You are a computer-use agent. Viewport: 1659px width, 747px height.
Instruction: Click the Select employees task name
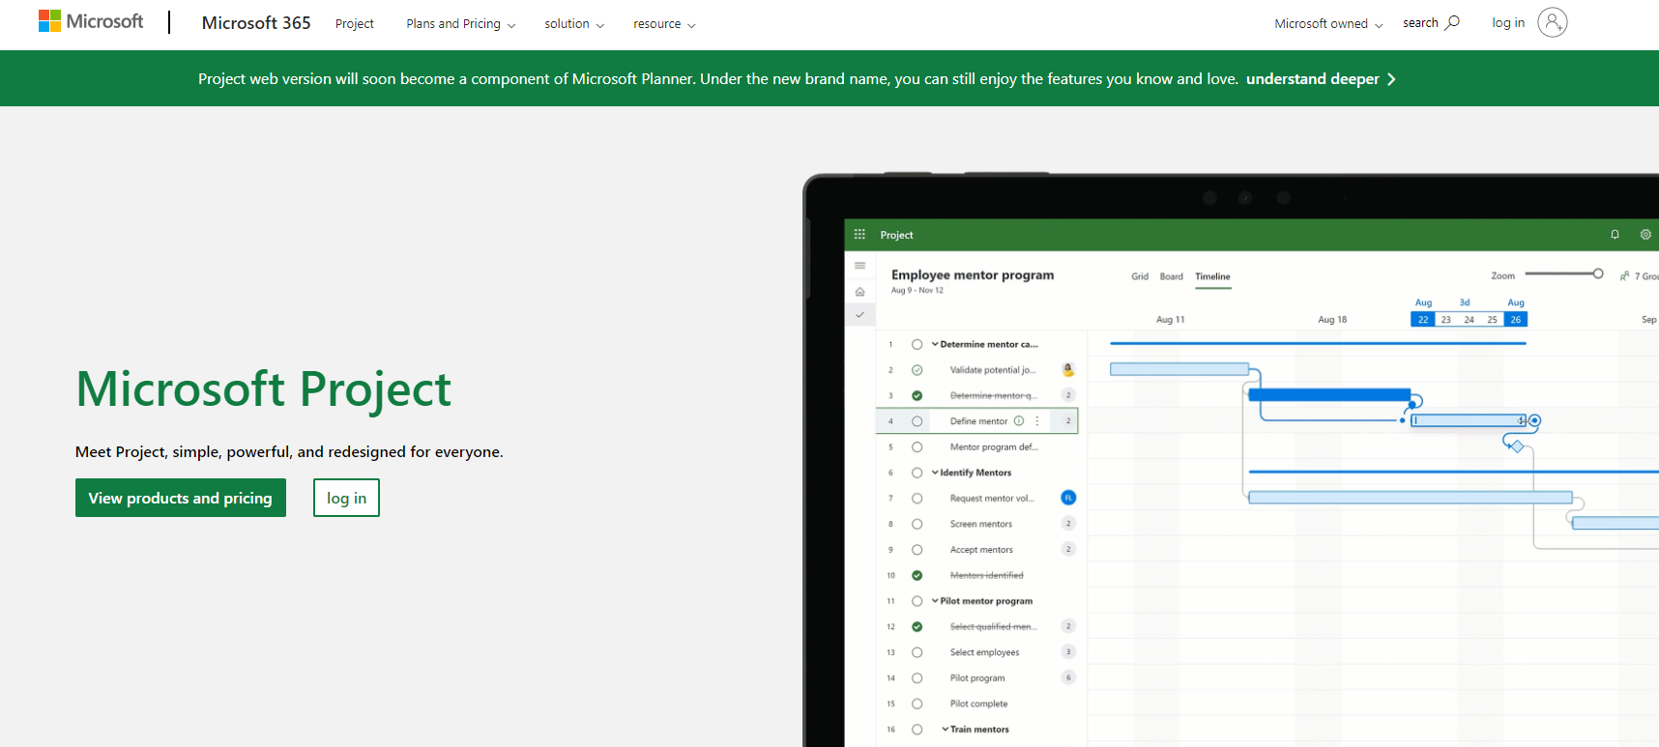point(984,652)
